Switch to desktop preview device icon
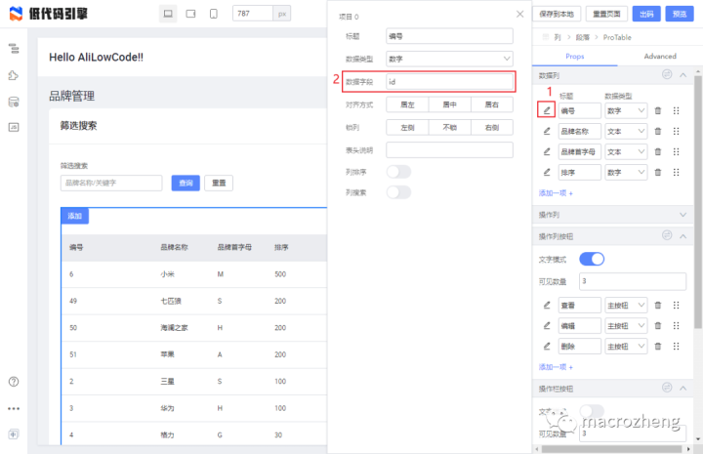 click(168, 14)
